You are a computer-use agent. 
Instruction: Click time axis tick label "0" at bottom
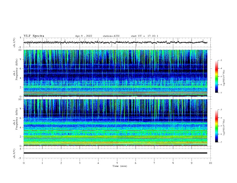point(24,163)
